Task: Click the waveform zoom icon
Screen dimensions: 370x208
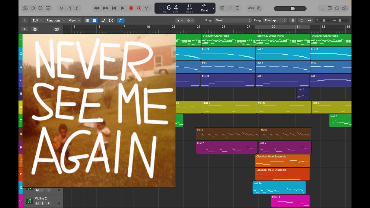Action: (x=293, y=21)
